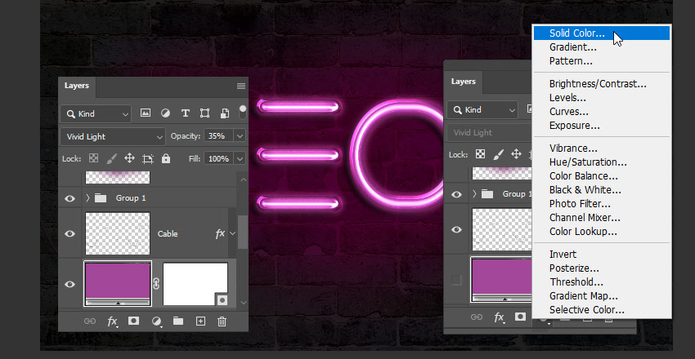Lock image pixels brush icon in left panel

click(112, 158)
